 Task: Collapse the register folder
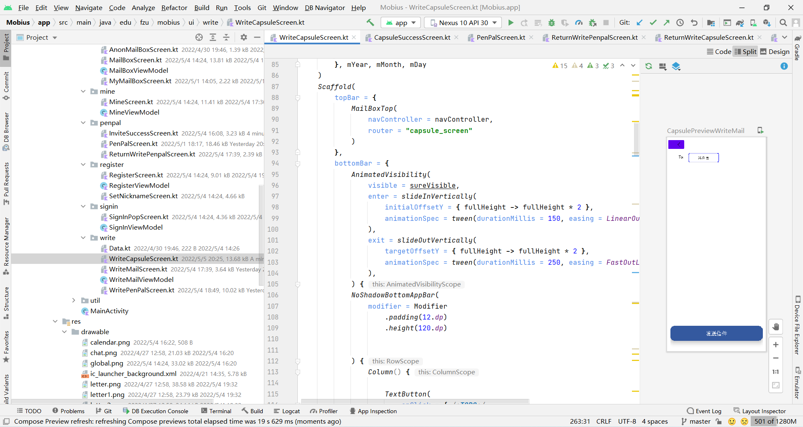[83, 164]
